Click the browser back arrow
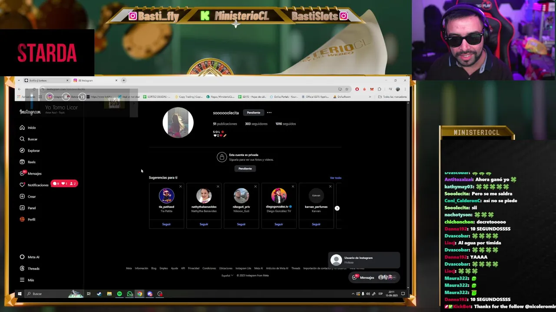 pyautogui.click(x=19, y=89)
